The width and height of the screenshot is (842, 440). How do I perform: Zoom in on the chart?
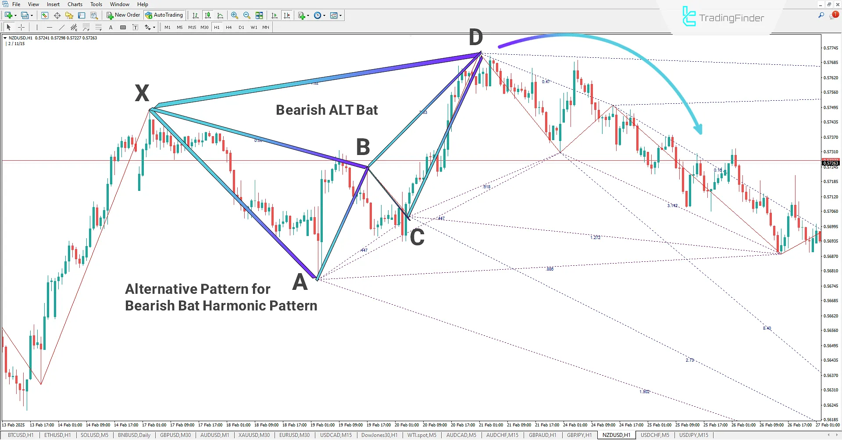pyautogui.click(x=235, y=15)
